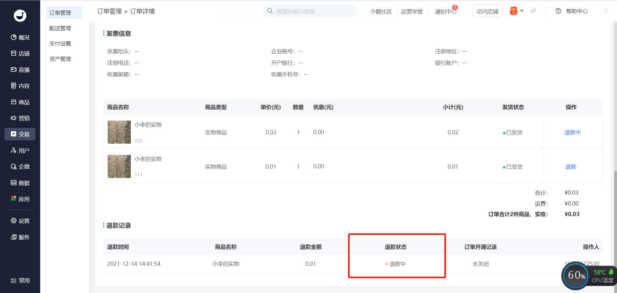617x293 pixels.
Task: Open the CPU temperature 60% widget
Action: (589, 275)
